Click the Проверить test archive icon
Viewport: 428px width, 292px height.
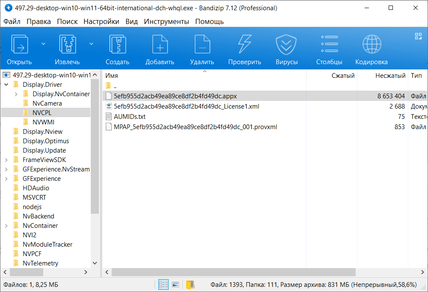pyautogui.click(x=244, y=44)
